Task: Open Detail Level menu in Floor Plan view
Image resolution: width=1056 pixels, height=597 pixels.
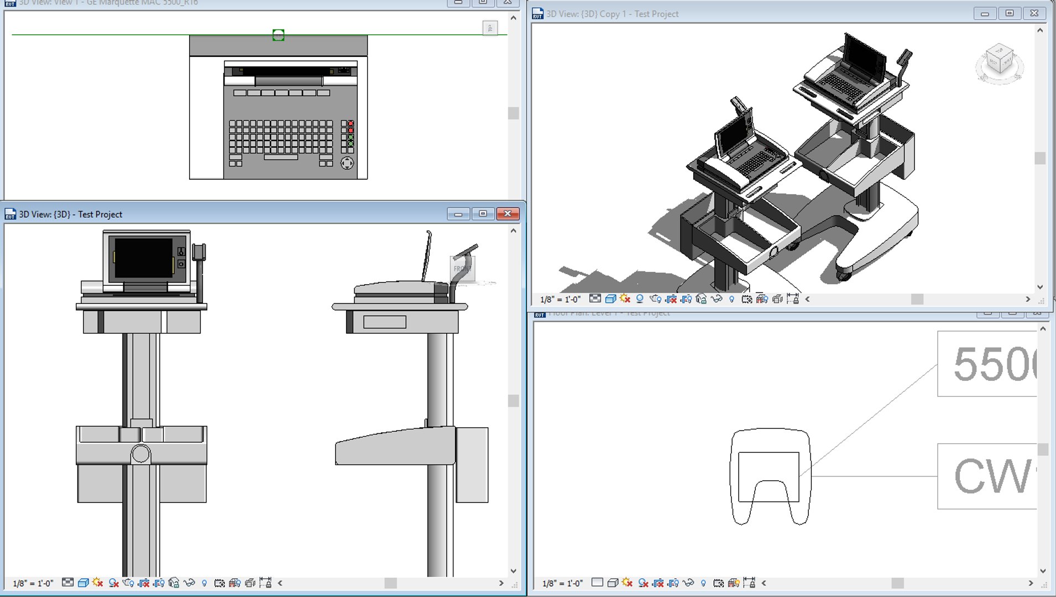Action: [597, 582]
